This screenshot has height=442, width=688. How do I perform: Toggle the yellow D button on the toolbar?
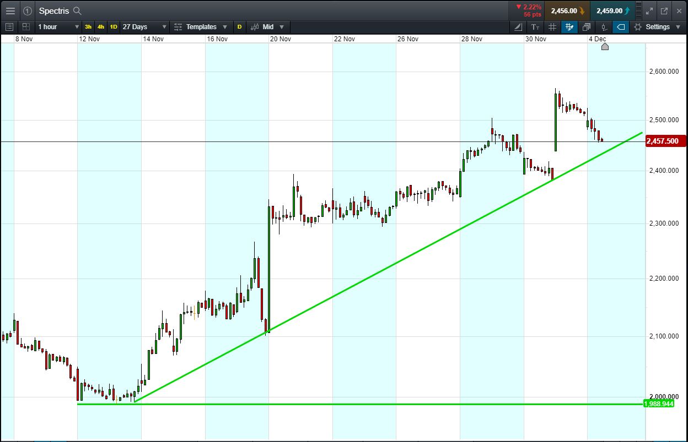239,26
